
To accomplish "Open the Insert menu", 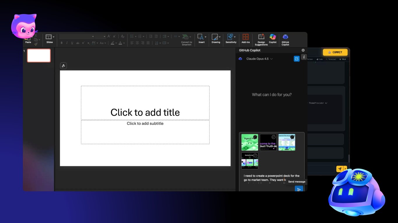I will coord(202,39).
